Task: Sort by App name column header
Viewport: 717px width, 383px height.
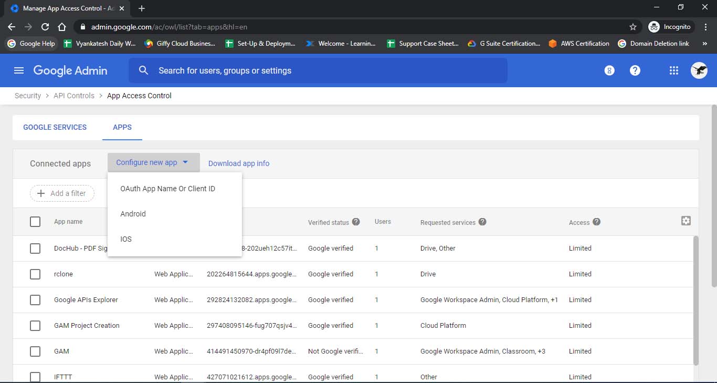Action: pyautogui.click(x=68, y=222)
